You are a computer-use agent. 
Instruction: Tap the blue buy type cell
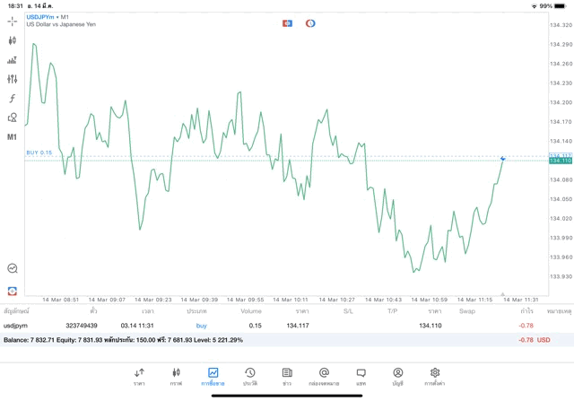201,326
